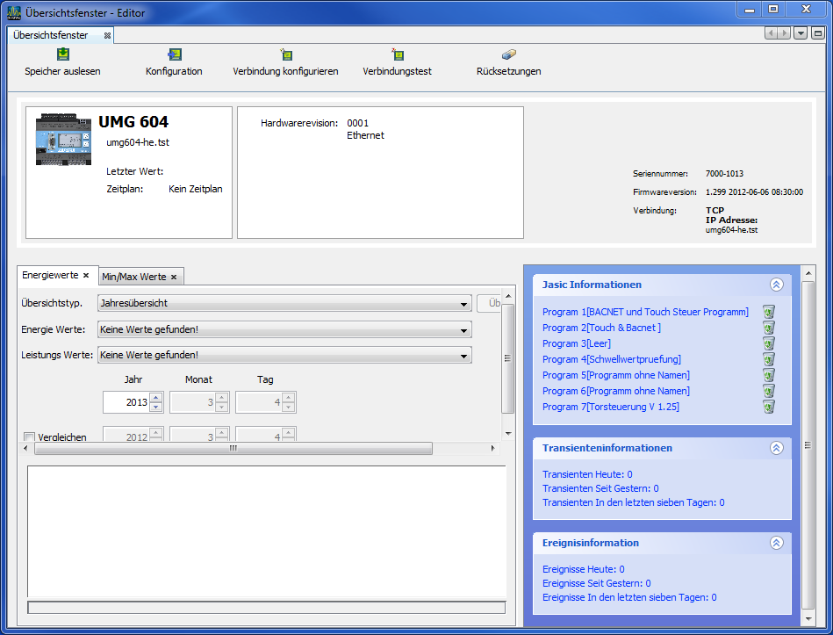The width and height of the screenshot is (833, 635).
Task: Click the horizontal scrollbar below the date fields
Action: click(x=233, y=449)
